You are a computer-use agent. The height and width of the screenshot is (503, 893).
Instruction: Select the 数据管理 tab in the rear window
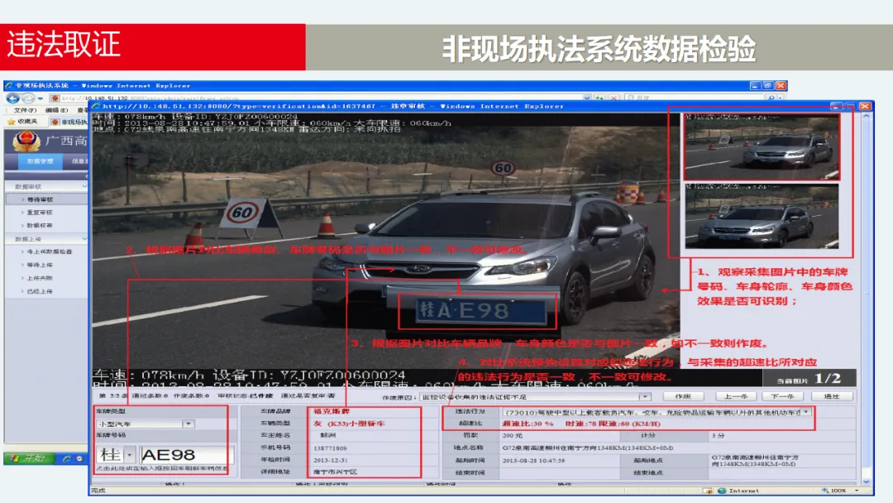pyautogui.click(x=40, y=161)
